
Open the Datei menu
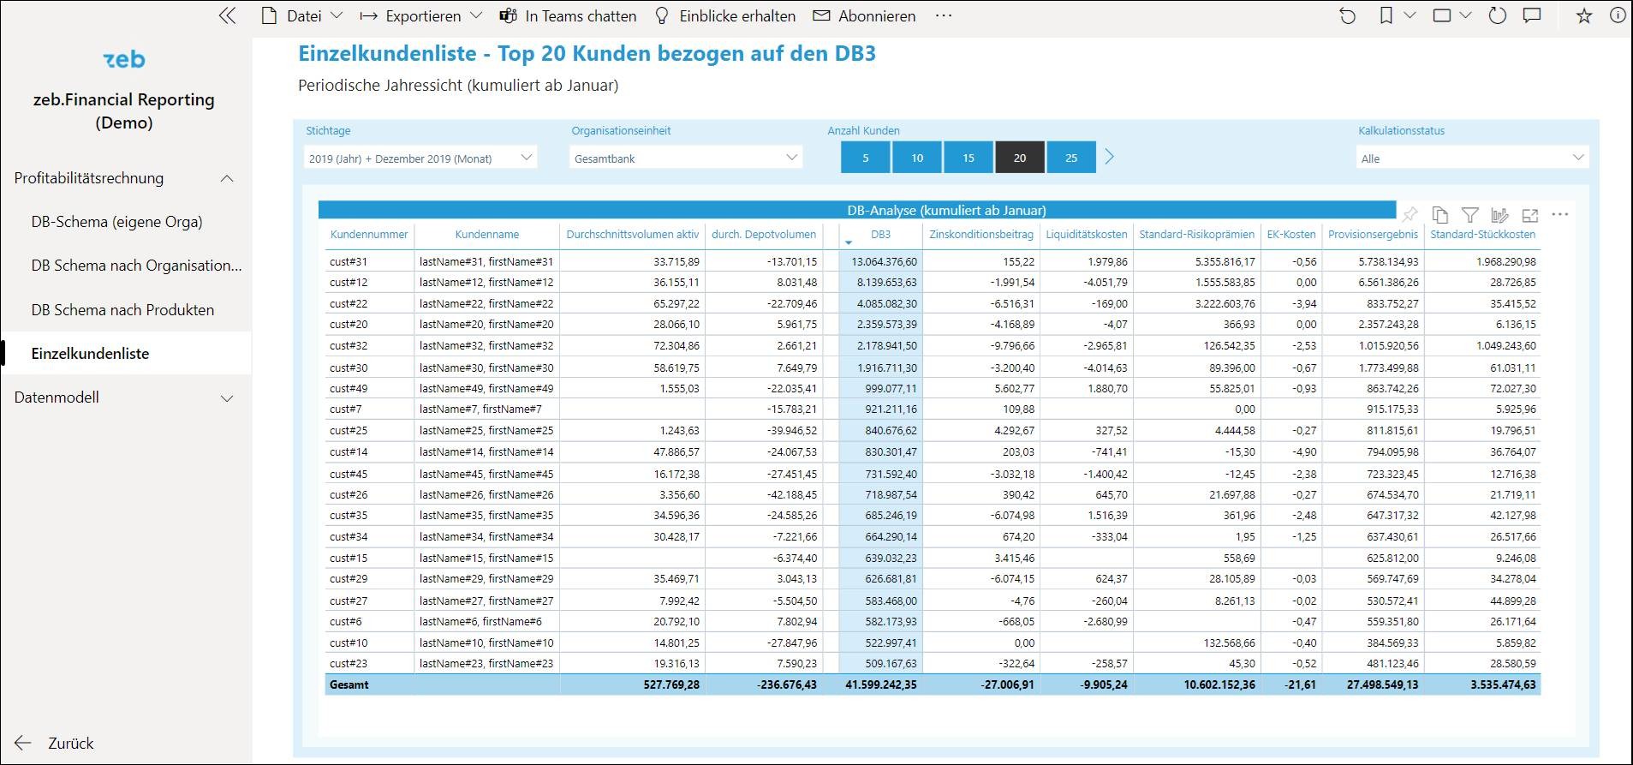click(303, 16)
